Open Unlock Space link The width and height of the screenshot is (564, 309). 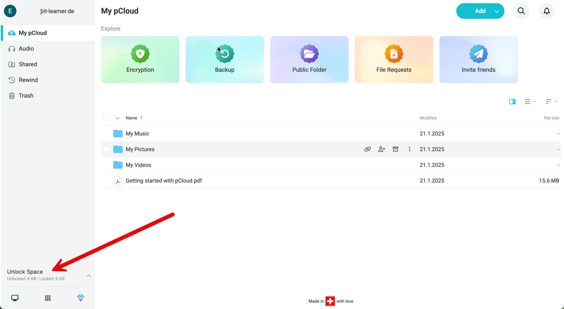point(25,272)
